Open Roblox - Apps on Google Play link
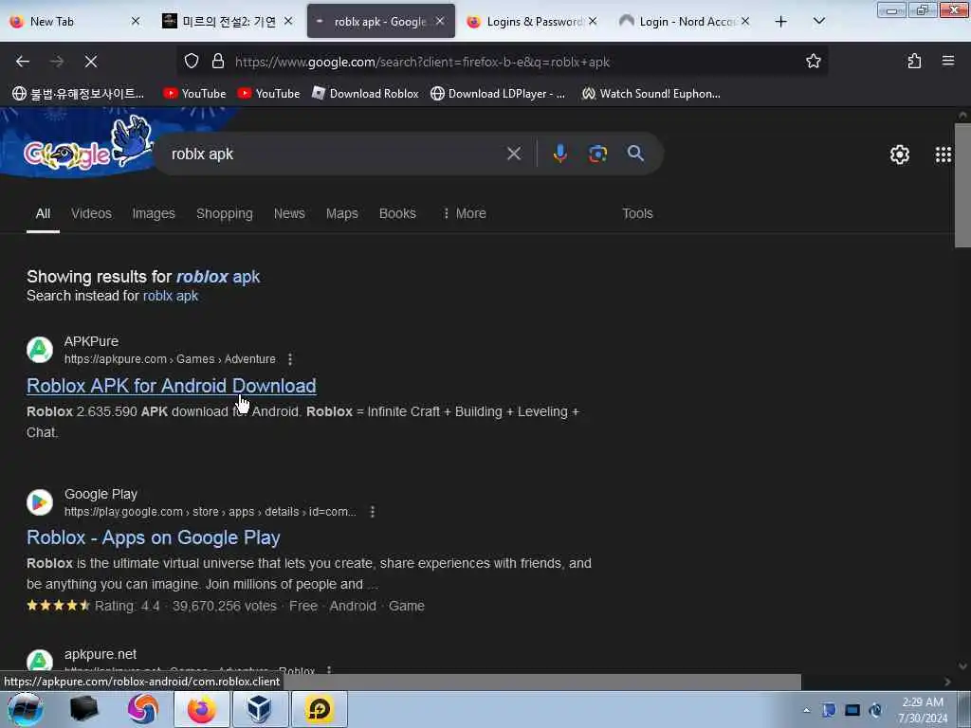 click(154, 537)
